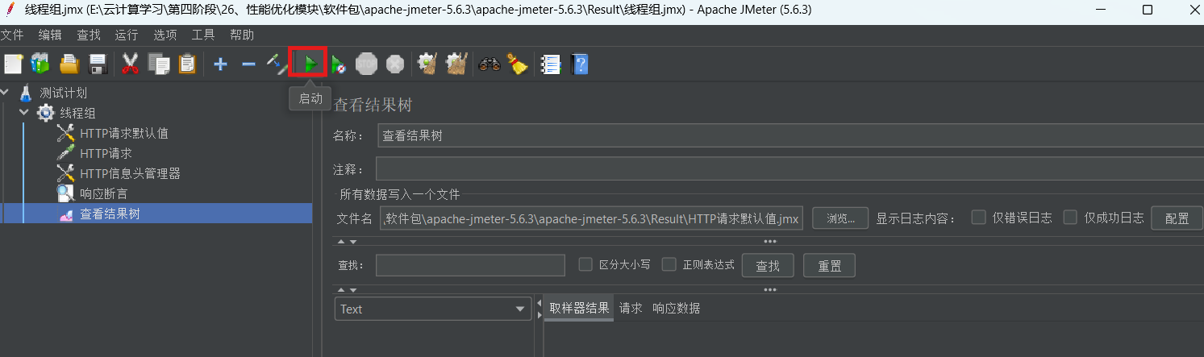
Task: Switch to the 响应数据 tab
Action: [676, 309]
